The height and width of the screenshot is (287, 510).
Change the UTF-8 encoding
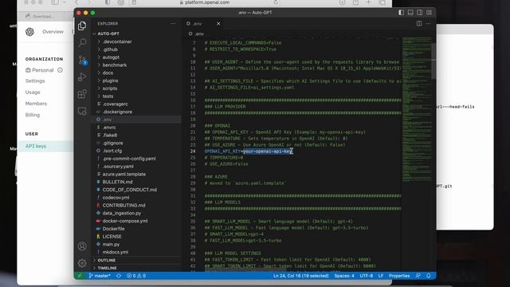(x=367, y=276)
